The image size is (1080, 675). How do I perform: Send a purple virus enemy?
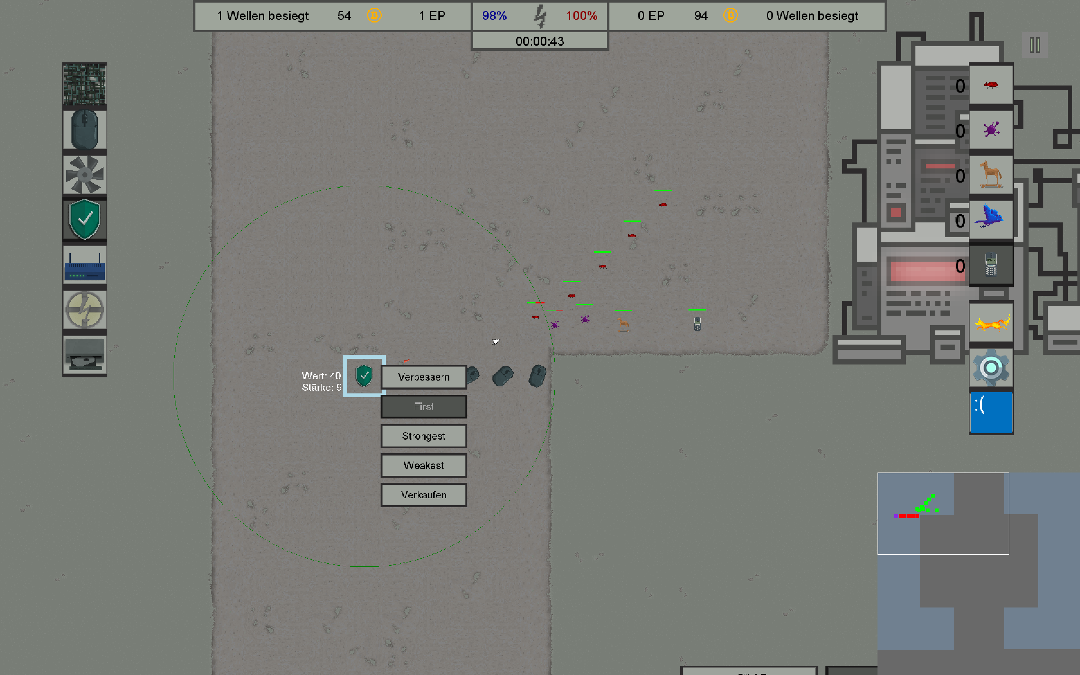tap(991, 130)
